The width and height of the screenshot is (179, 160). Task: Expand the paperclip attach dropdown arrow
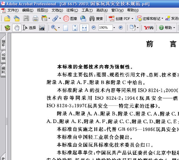[x=60, y=18]
